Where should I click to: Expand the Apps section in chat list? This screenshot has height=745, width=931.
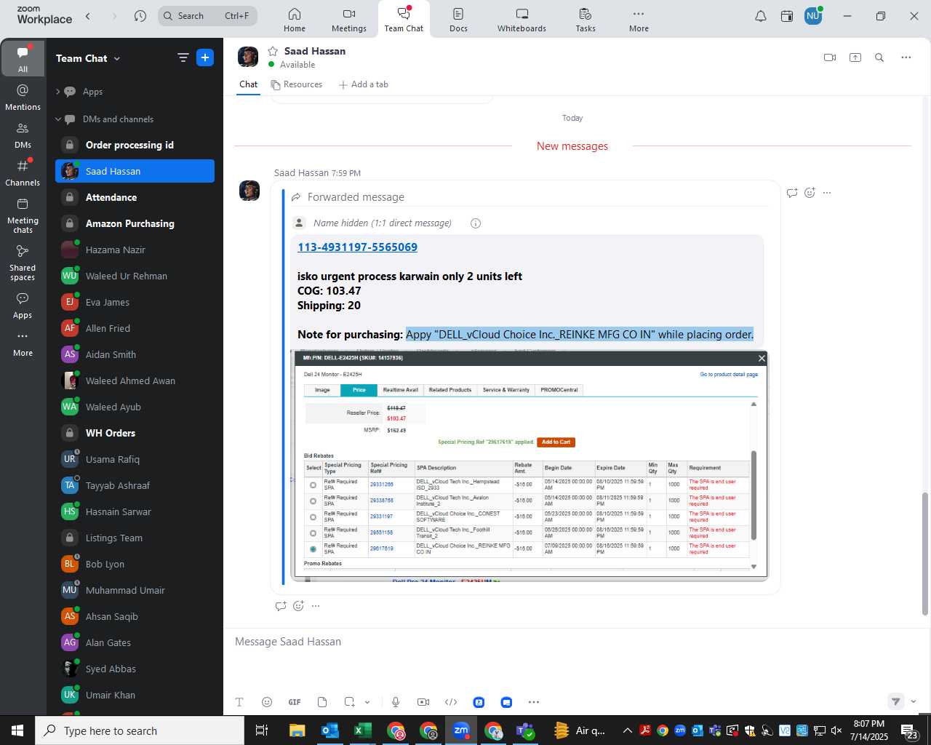pos(58,92)
